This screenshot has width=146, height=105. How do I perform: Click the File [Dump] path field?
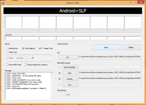(110, 95)
